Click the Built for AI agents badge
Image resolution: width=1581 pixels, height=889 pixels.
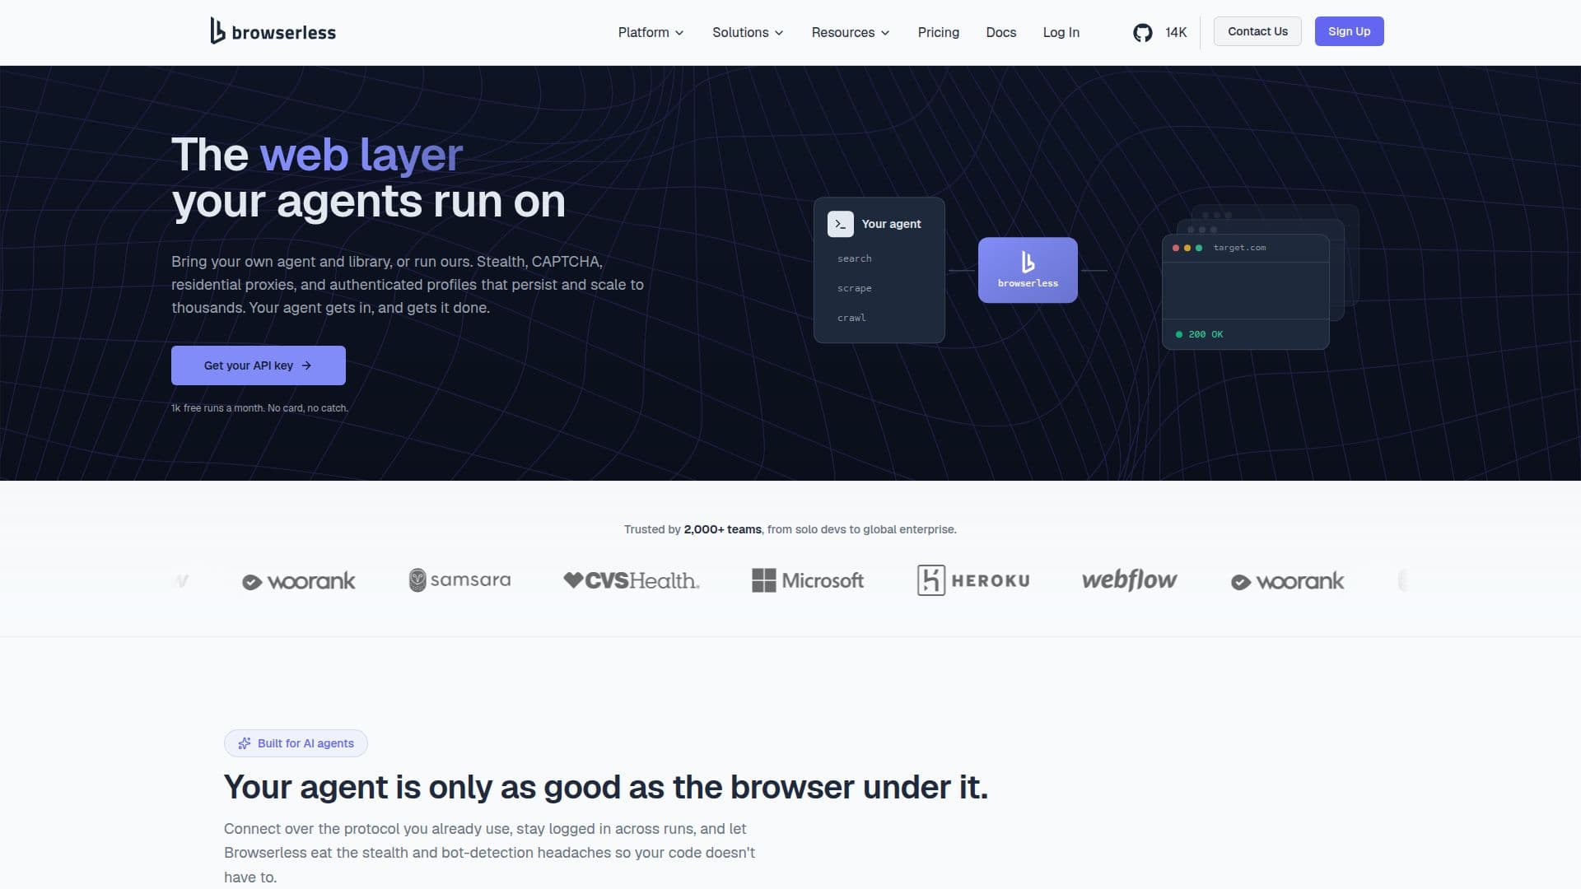click(x=296, y=743)
